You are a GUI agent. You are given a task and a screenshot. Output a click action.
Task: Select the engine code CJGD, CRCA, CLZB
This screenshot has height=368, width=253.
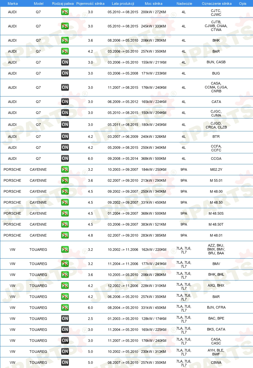click(x=216, y=125)
